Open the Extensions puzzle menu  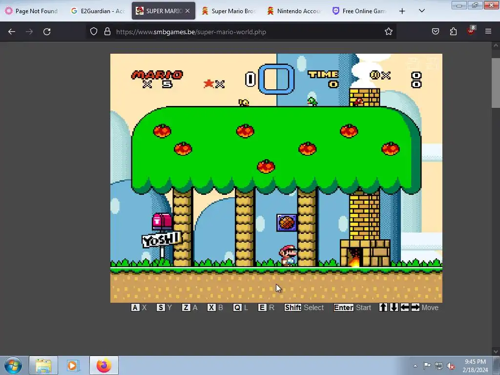(x=453, y=31)
